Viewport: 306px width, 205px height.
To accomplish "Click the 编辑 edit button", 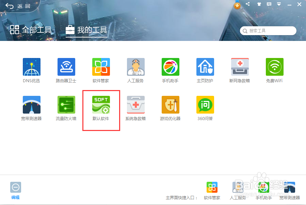I will 15,189.
